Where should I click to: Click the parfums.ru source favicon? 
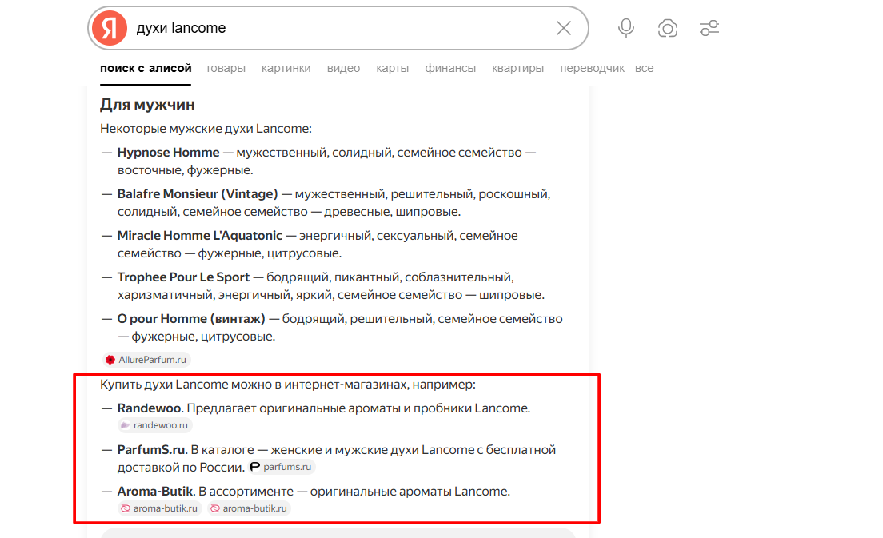pyautogui.click(x=255, y=467)
